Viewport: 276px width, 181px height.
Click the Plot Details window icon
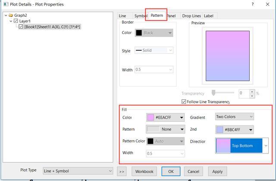[x=6, y=4]
